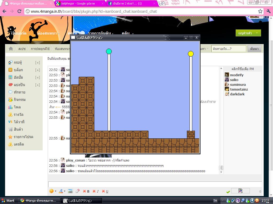Toggle underline U in chat toolbar

105,191
